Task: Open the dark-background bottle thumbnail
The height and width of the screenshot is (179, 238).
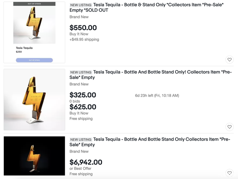Action: pyautogui.click(x=35, y=156)
